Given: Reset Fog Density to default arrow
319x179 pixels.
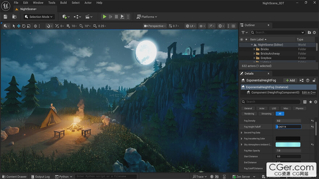Looking at the screenshot, I should 312,121.
